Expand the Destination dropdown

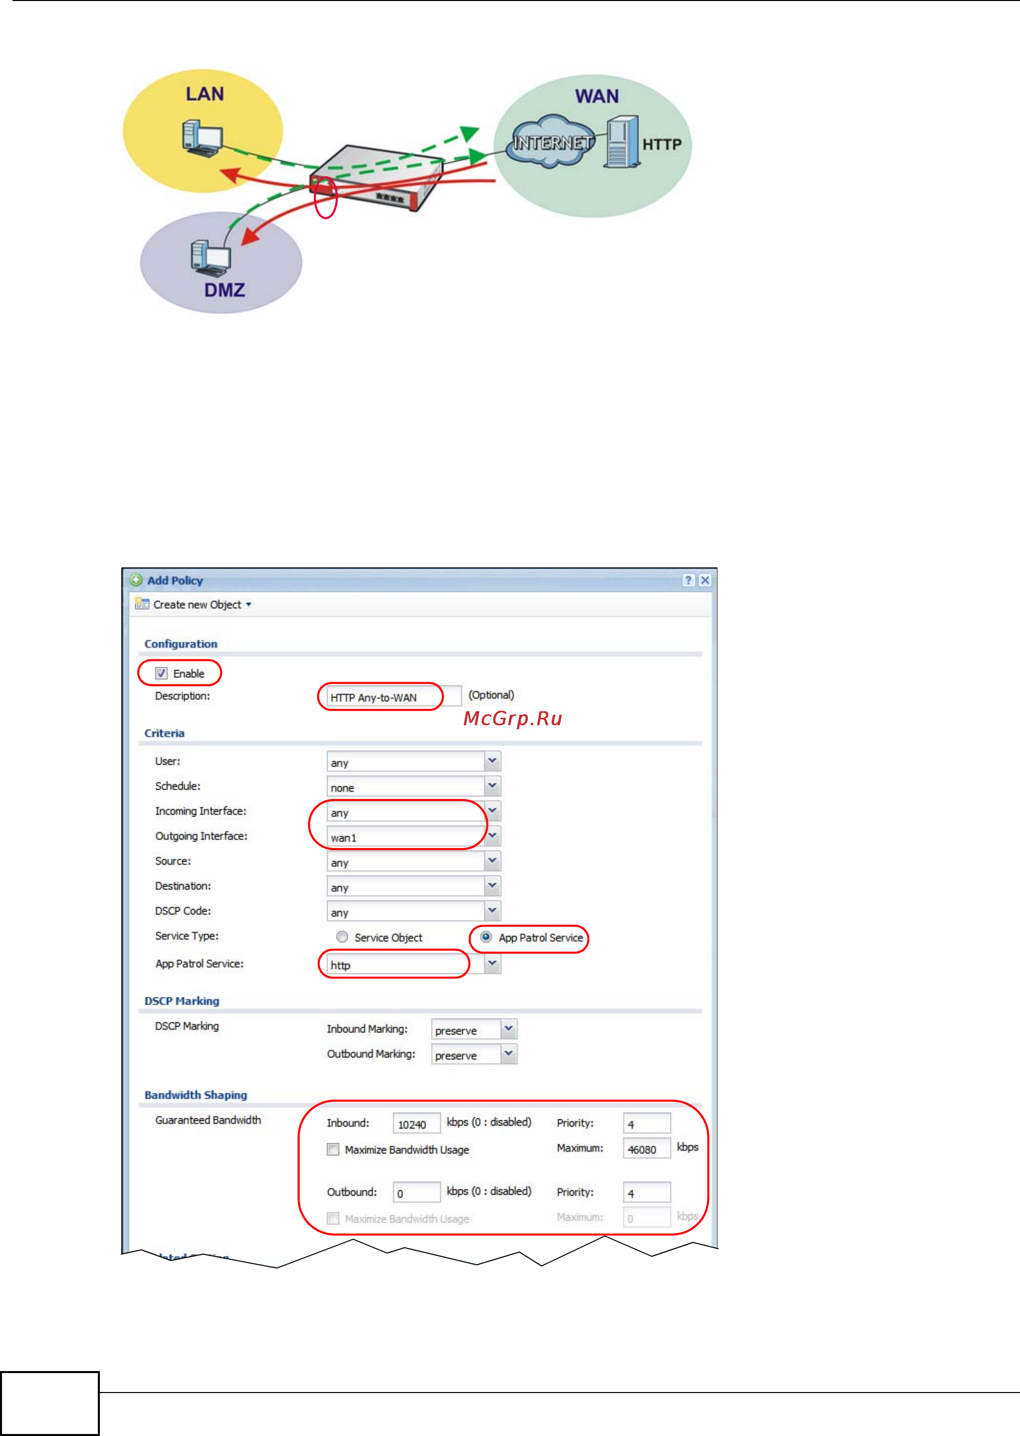[492, 886]
